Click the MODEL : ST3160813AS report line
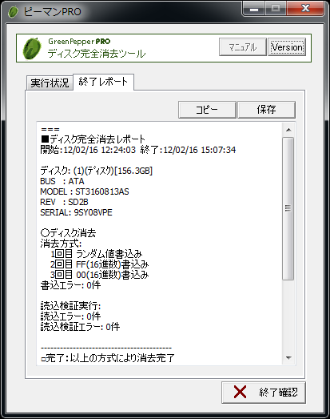Image resolution: width=330 pixels, height=419 pixels. [85, 191]
